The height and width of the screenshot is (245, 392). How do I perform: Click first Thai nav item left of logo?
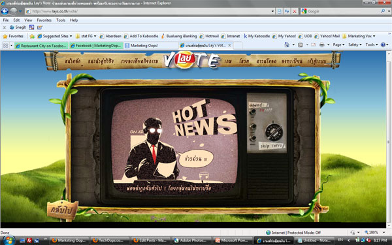coord(73,61)
